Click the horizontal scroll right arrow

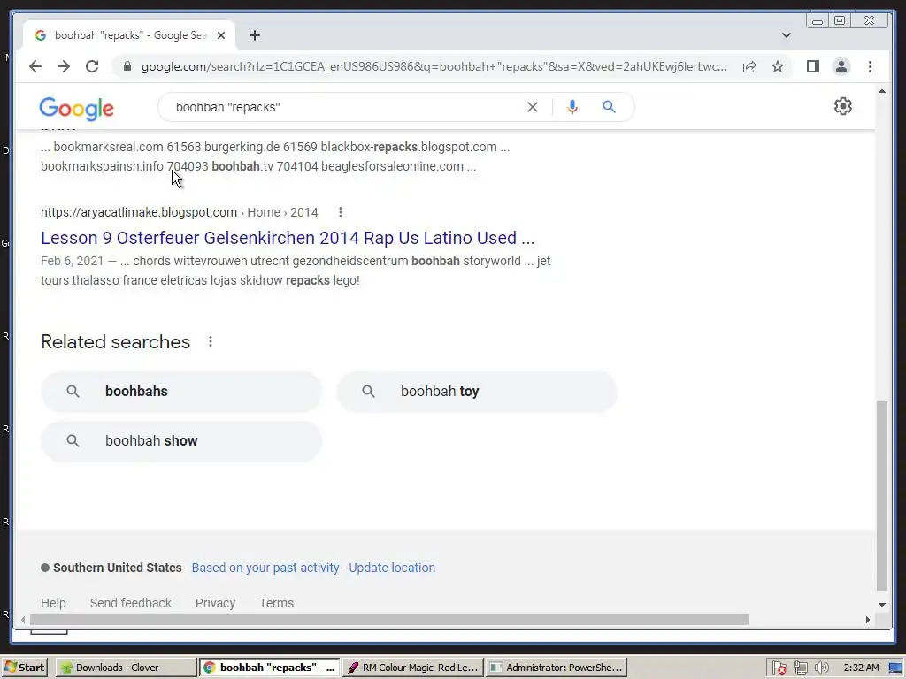coord(867,620)
